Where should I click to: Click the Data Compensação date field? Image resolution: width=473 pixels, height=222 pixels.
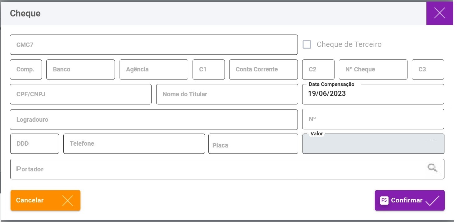(x=373, y=94)
